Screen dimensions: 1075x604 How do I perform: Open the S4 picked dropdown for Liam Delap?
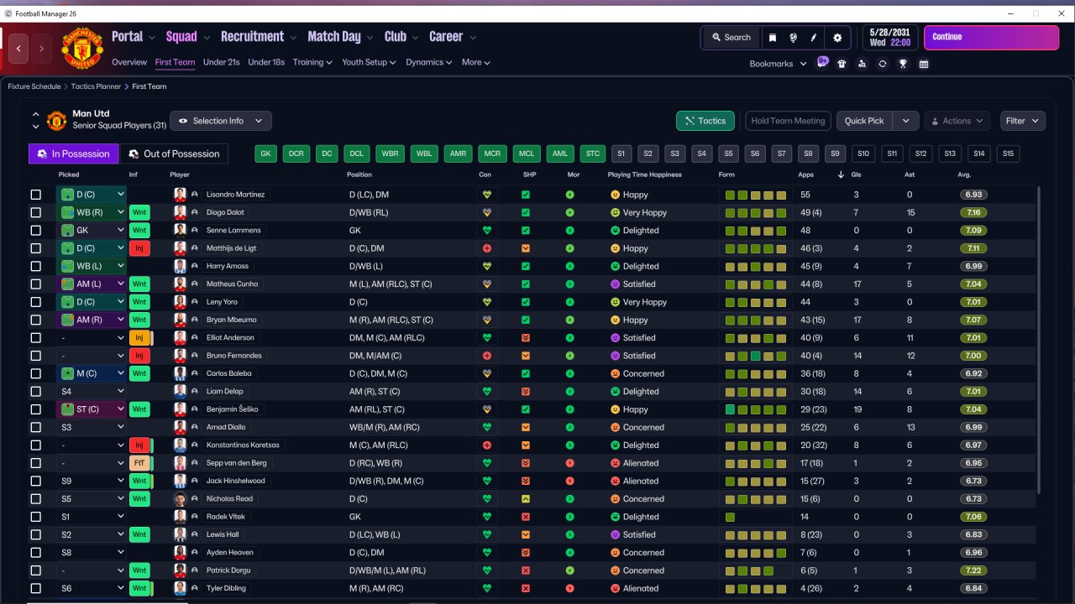92,392
